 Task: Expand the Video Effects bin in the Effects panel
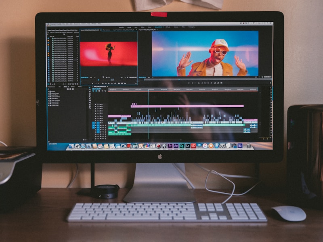tap(49, 98)
